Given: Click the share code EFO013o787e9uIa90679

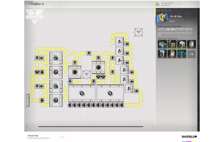Looking at the screenshot, I should point(39,138).
